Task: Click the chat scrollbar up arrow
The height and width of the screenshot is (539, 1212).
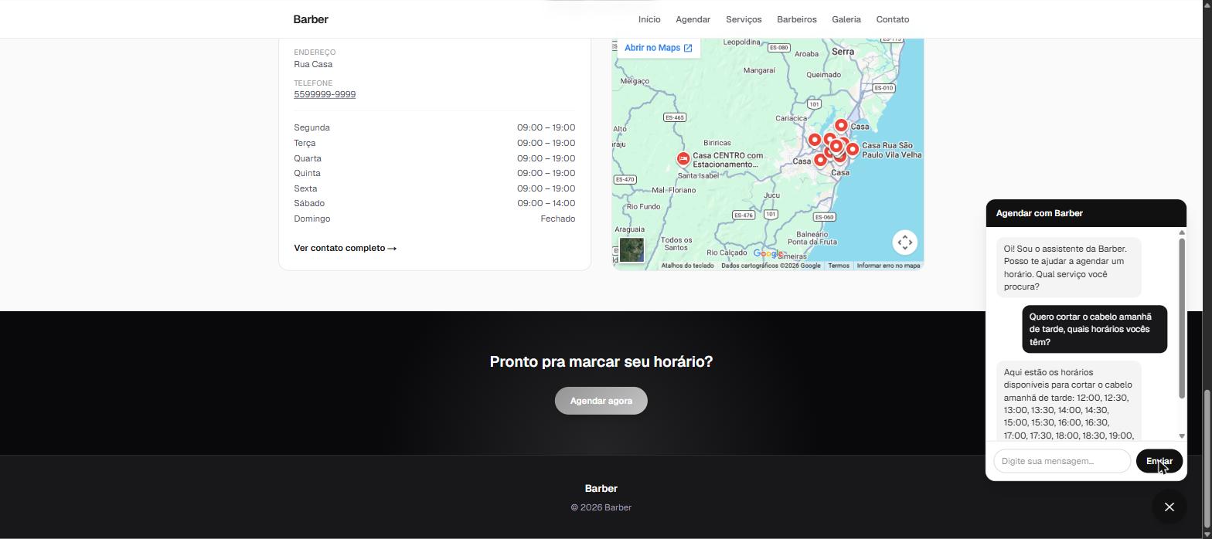Action: (x=1181, y=232)
